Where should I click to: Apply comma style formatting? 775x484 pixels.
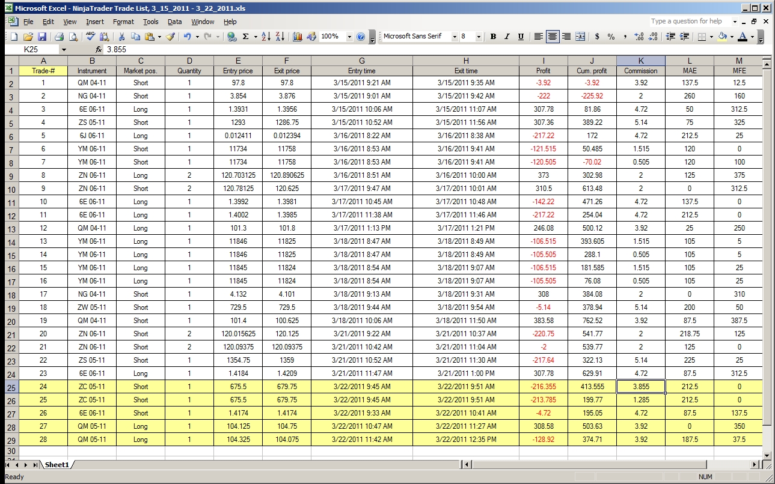tap(625, 37)
